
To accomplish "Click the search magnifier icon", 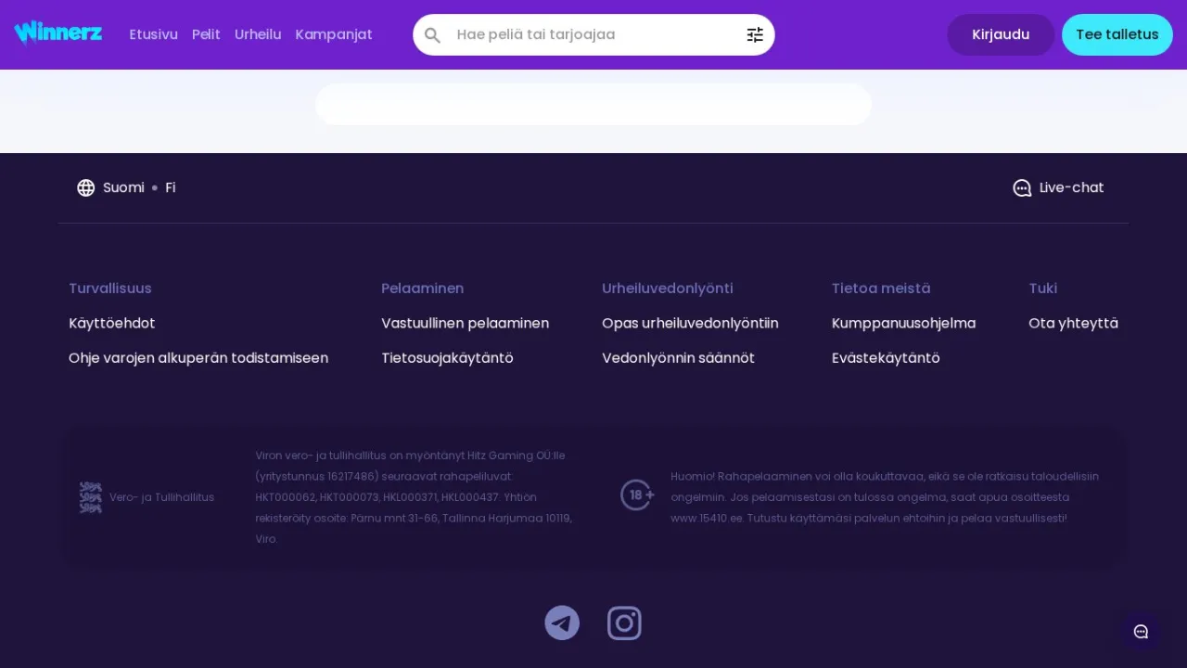I will click(x=432, y=35).
